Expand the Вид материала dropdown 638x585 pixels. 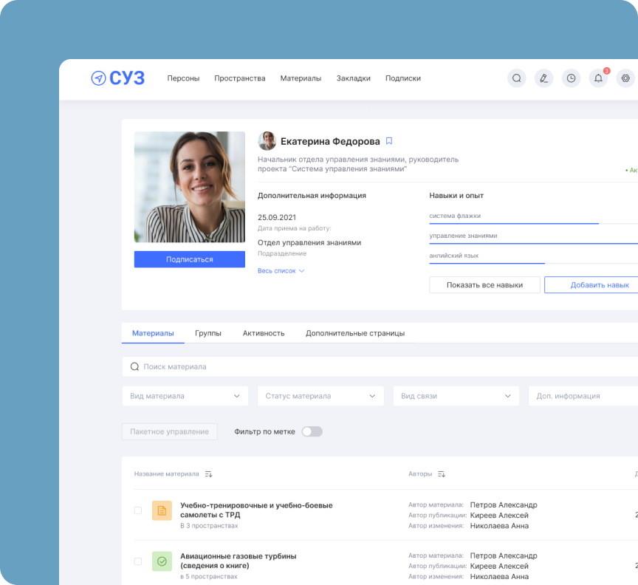(x=185, y=396)
